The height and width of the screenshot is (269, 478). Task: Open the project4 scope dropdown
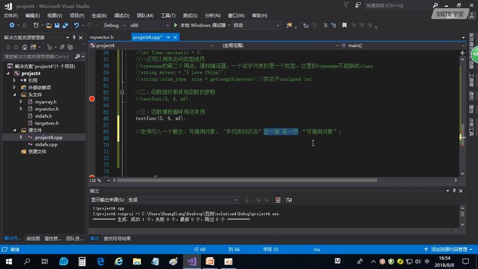click(x=151, y=45)
